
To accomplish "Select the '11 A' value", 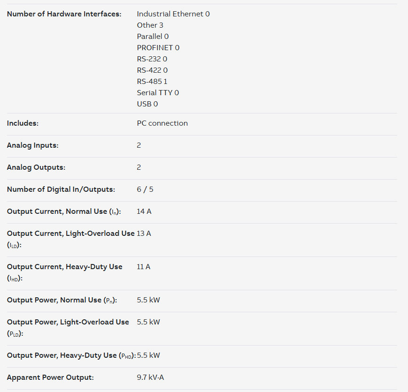I will (144, 267).
